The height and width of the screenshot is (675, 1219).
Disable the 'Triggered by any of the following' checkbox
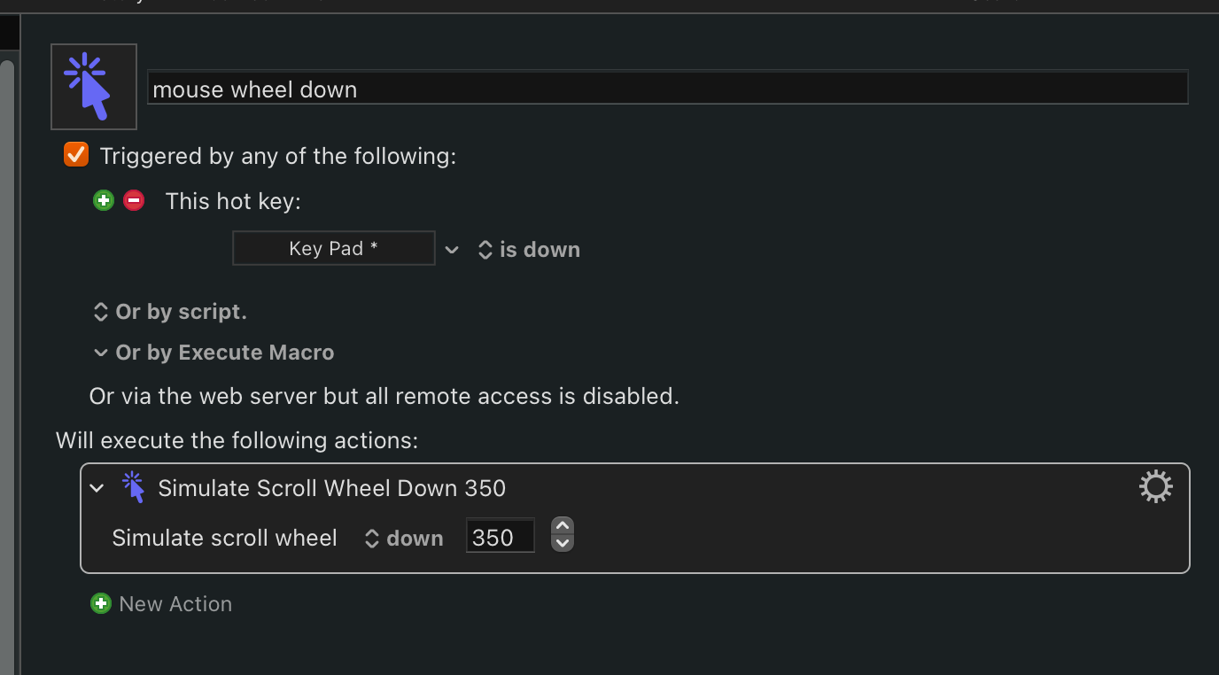point(76,155)
